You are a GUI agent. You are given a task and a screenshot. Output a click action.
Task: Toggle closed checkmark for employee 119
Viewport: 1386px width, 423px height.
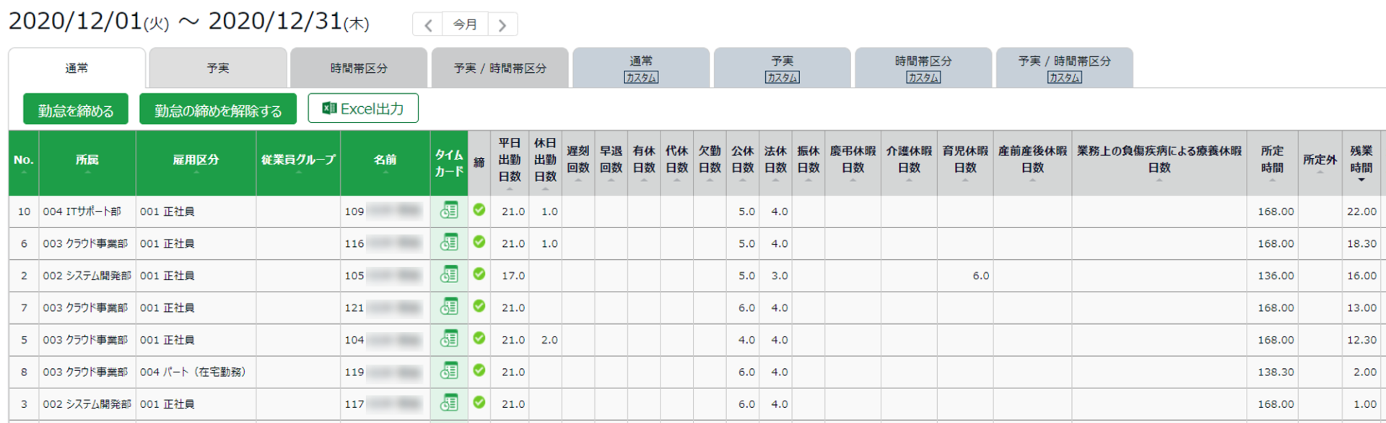coord(479,371)
